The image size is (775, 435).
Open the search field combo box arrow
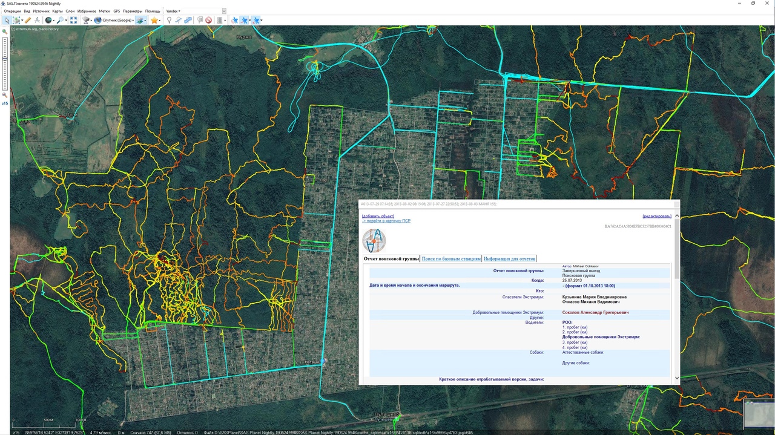click(x=224, y=11)
